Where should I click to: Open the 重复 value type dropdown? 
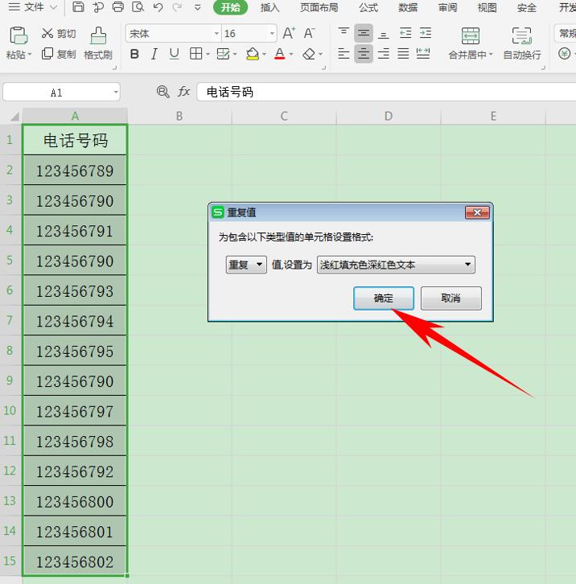coord(246,265)
